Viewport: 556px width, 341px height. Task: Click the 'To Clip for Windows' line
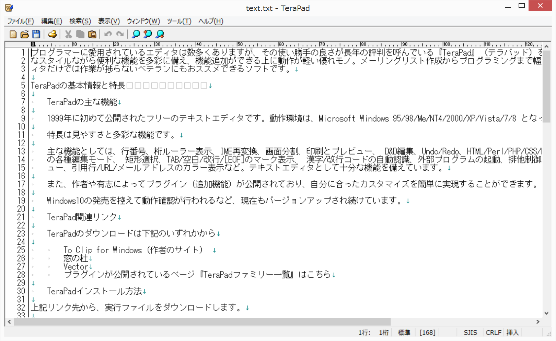click(134, 250)
